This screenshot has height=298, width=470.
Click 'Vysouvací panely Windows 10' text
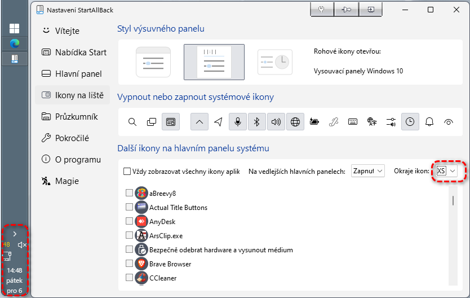[358, 71]
